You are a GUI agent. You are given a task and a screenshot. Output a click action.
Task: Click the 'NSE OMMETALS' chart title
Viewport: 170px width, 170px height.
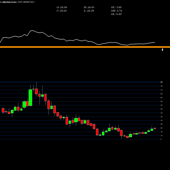[26, 2]
